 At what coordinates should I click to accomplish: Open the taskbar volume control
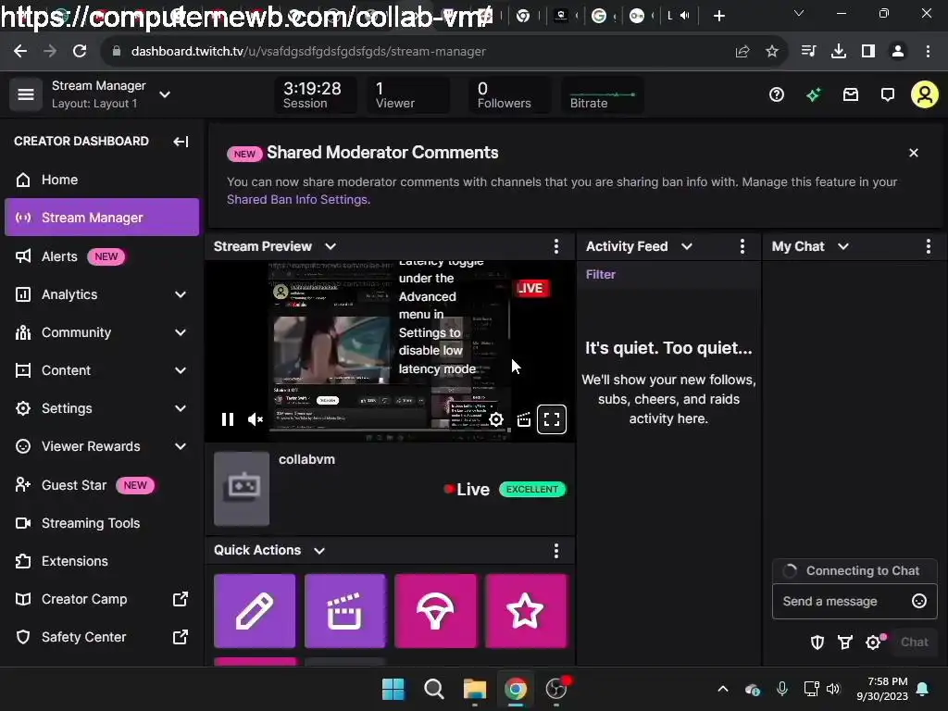(833, 689)
